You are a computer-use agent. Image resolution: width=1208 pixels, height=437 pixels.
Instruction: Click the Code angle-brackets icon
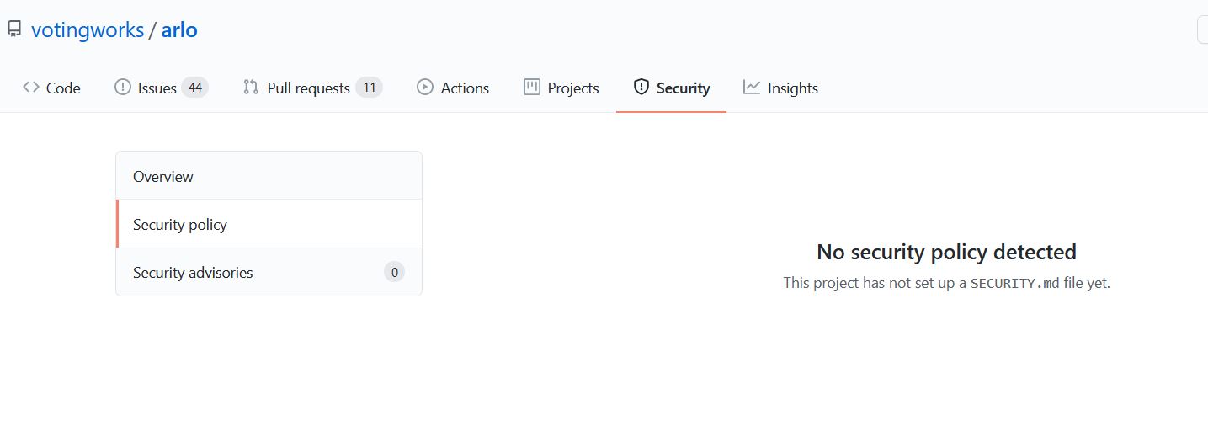31,88
